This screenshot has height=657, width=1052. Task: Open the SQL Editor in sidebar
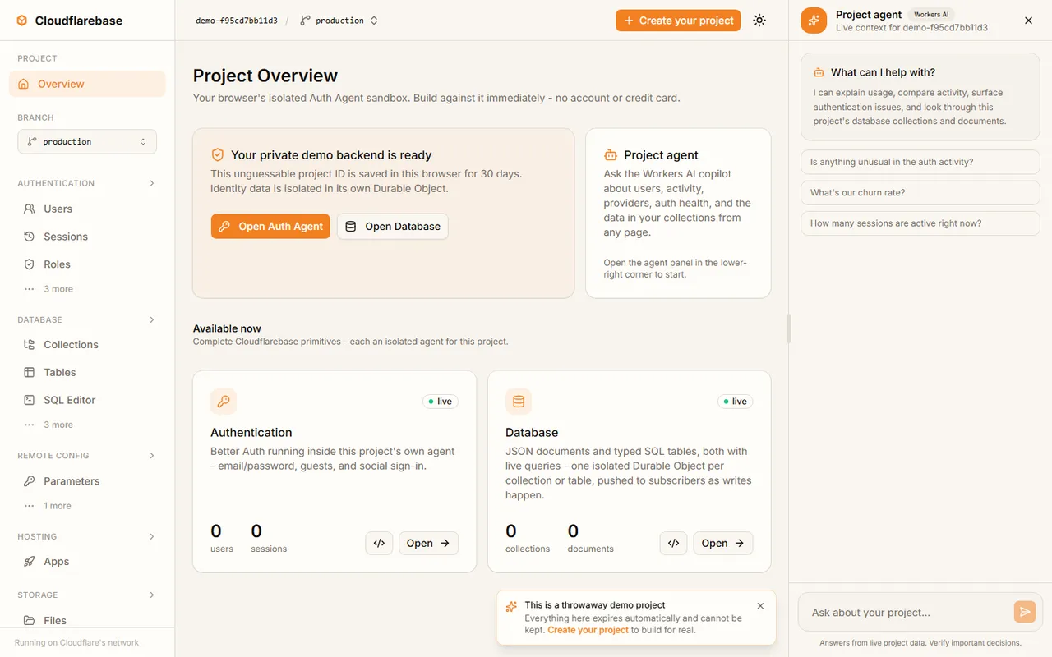click(x=87, y=400)
